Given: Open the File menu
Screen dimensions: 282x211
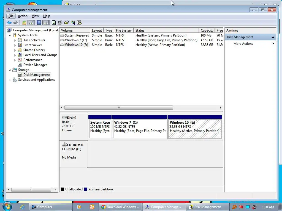Looking at the screenshot, I should (x=11, y=16).
